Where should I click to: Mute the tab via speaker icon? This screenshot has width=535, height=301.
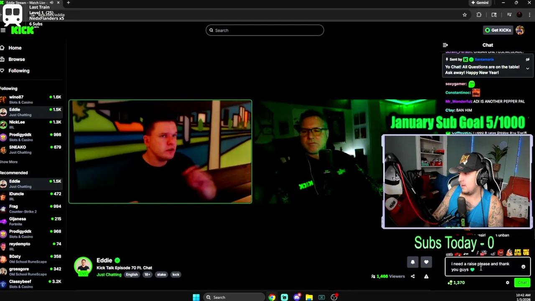[51, 3]
